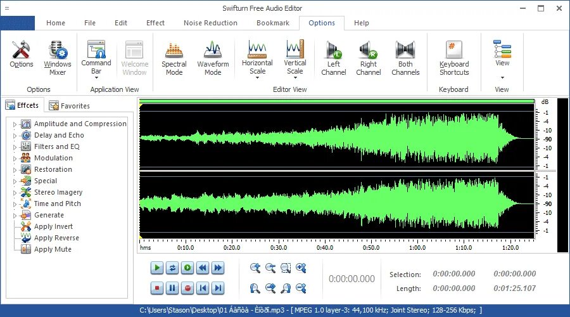Start recording with the red circle button
Screen dimensions: 570x317
point(187,288)
